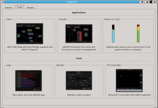Launch XY-Controller via its keyboard thumbnail
The width and height of the screenshot is (158, 108).
click(x=129, y=81)
